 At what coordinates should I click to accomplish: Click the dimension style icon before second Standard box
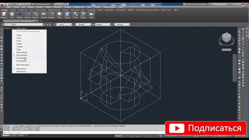click(x=93, y=24)
